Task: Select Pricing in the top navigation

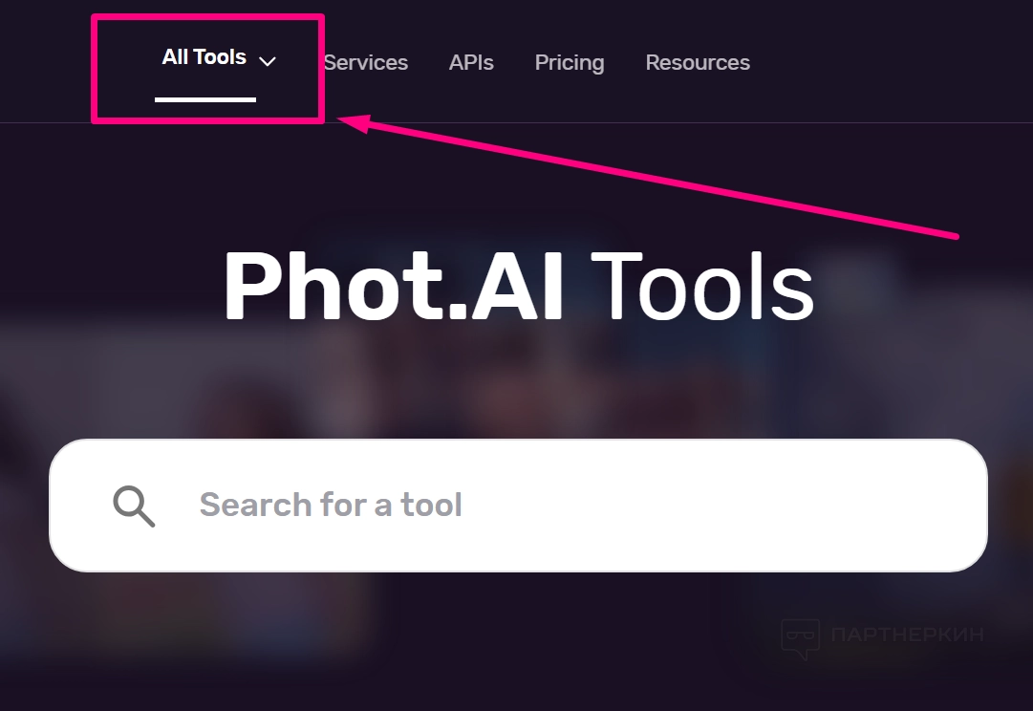Action: pyautogui.click(x=570, y=63)
